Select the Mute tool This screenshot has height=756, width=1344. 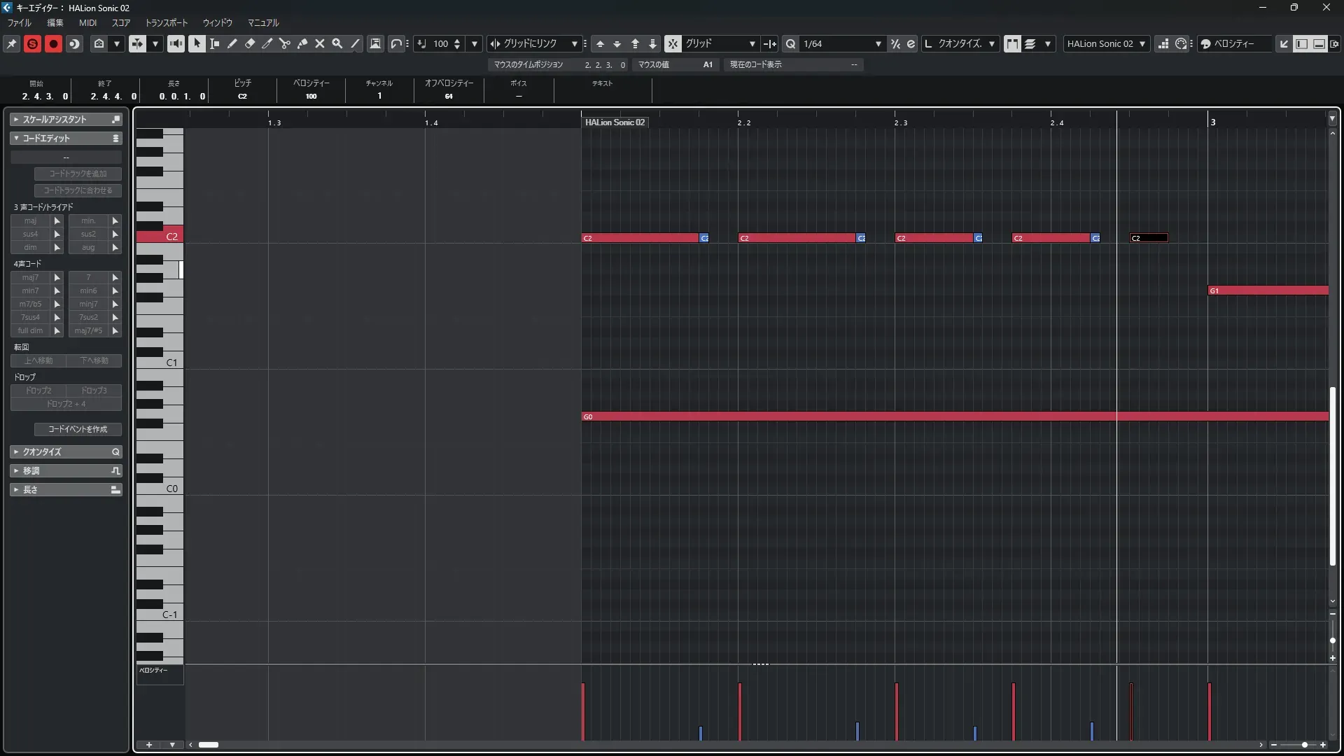pyautogui.click(x=320, y=43)
